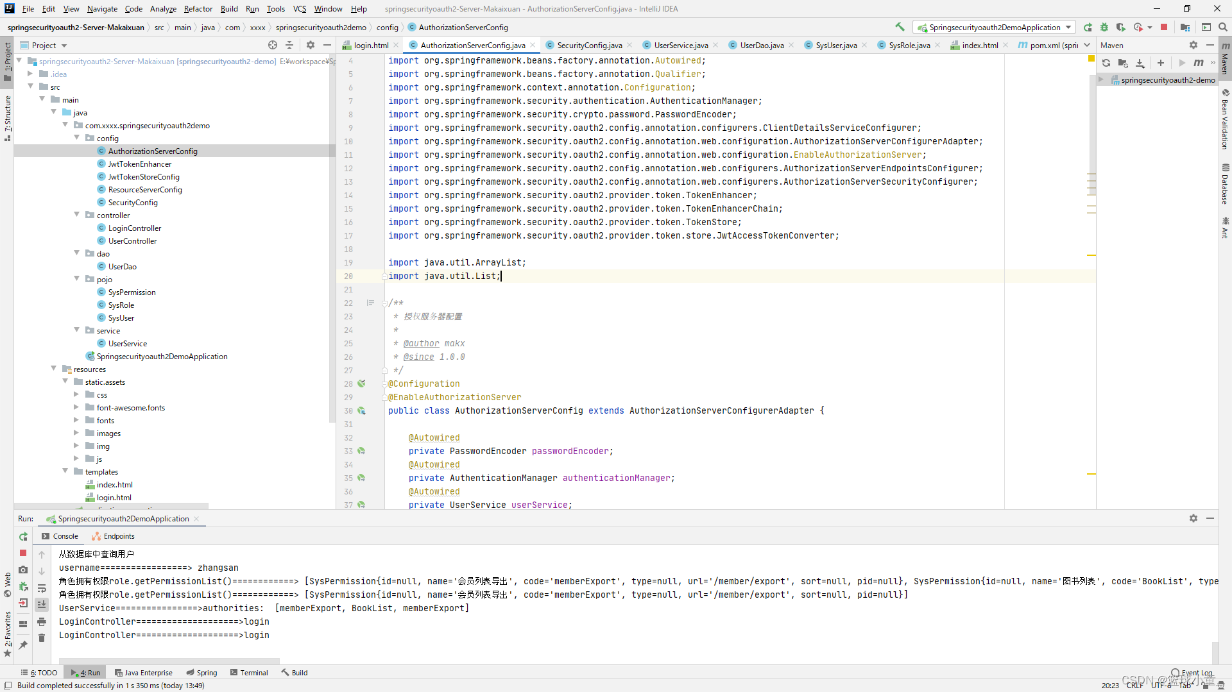This screenshot has width=1232, height=692.
Task: Click the profiler run icon
Action: click(x=1138, y=27)
